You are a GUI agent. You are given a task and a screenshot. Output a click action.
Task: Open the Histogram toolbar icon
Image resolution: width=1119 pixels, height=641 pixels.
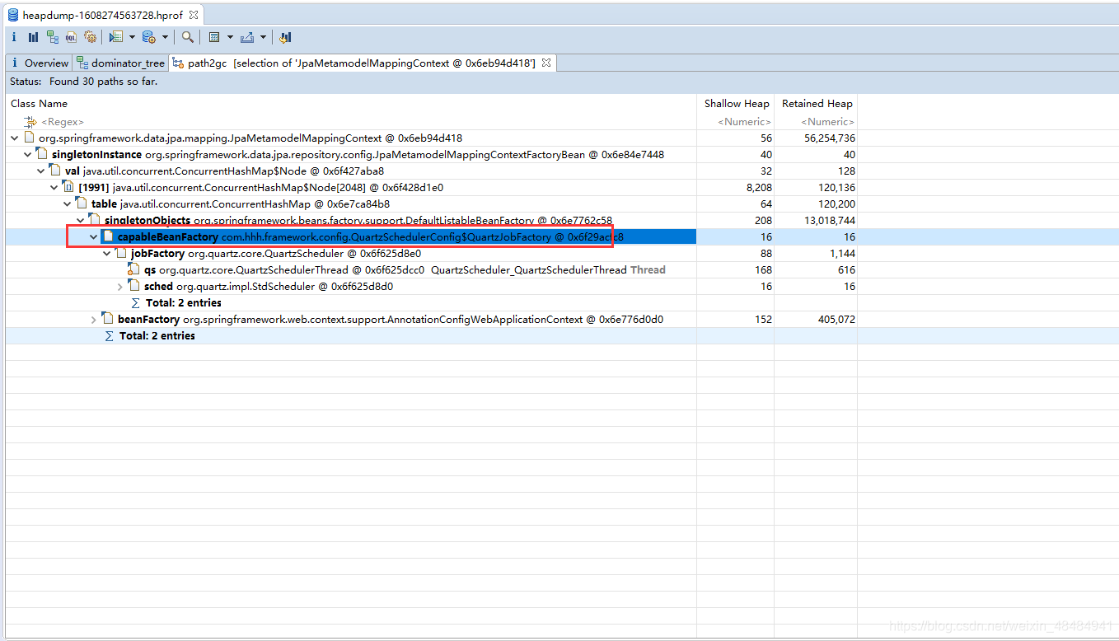33,37
